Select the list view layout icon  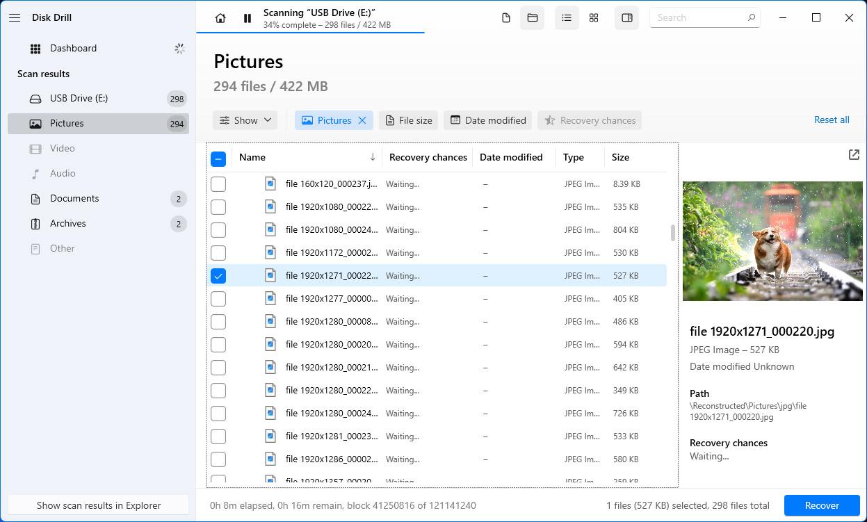coord(567,18)
